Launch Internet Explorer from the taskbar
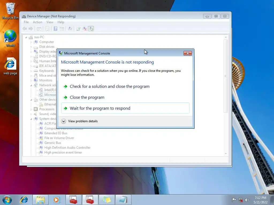 (x=24, y=200)
